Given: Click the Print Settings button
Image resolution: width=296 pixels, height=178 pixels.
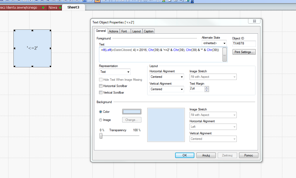Looking at the screenshot, I should coord(244,52).
